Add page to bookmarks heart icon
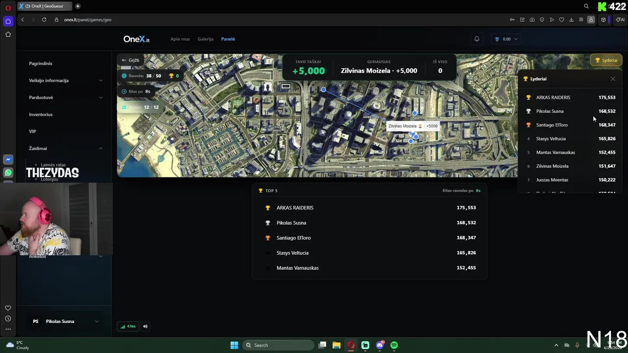The width and height of the screenshot is (628, 353). click(561, 20)
